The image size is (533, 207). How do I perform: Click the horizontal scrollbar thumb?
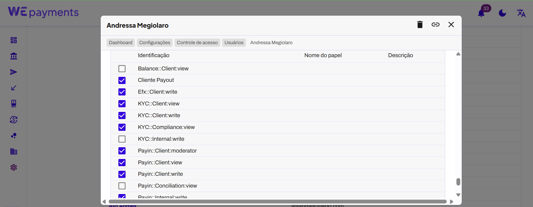point(277,202)
